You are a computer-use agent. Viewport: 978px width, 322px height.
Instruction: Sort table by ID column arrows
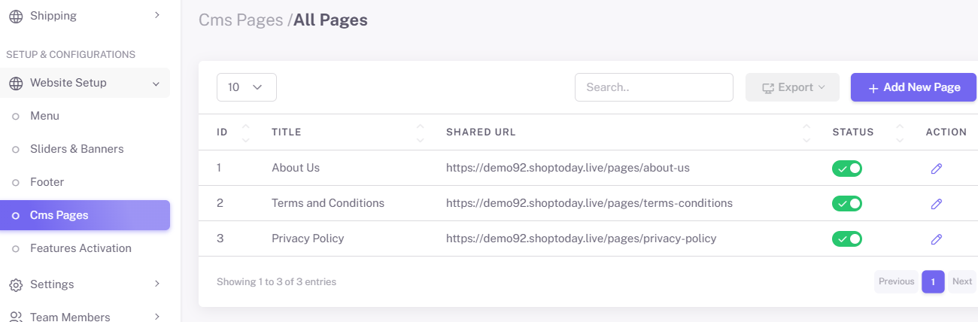[245, 132]
